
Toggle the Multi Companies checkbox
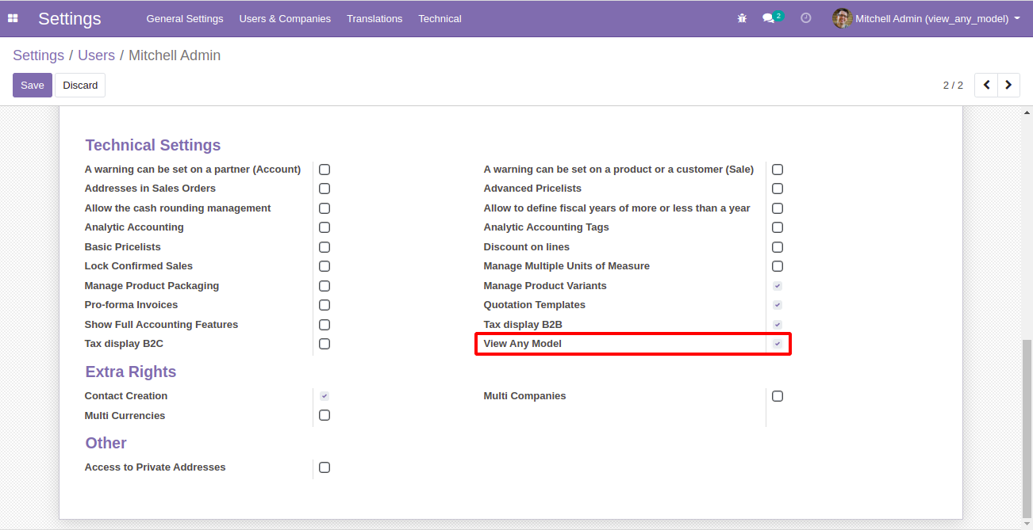click(x=778, y=396)
